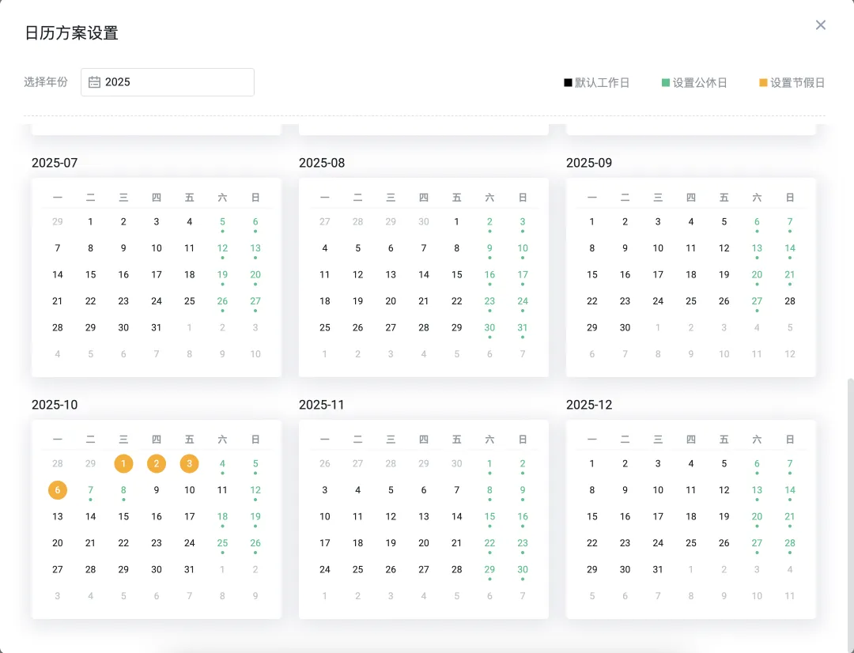Select date 25 in 2025-12 calendar
Viewport: 854px width, 653px height.
(x=691, y=543)
